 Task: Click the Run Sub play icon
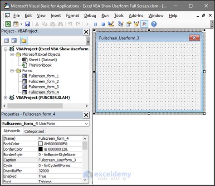88,24
